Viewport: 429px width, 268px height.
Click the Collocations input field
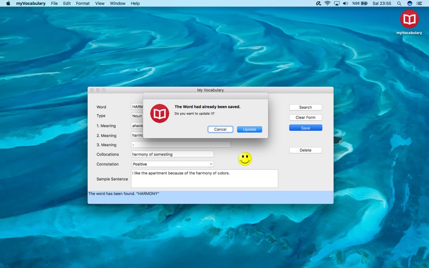tap(173, 154)
